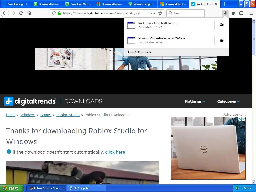Open the Library toolbar icon
Image resolution: width=256 pixels, height=192 pixels.
pos(233,13)
